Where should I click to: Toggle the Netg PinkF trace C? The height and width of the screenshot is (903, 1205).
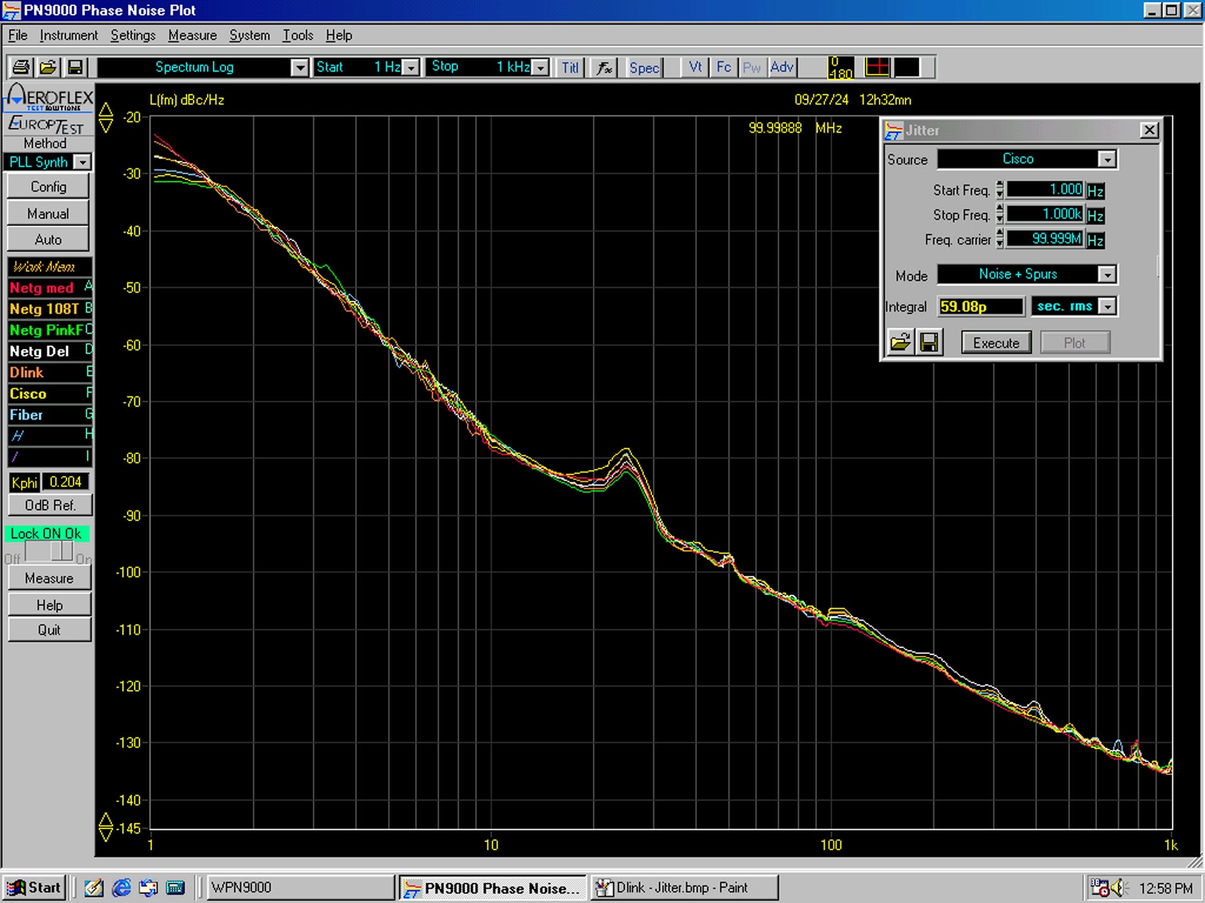(x=50, y=330)
